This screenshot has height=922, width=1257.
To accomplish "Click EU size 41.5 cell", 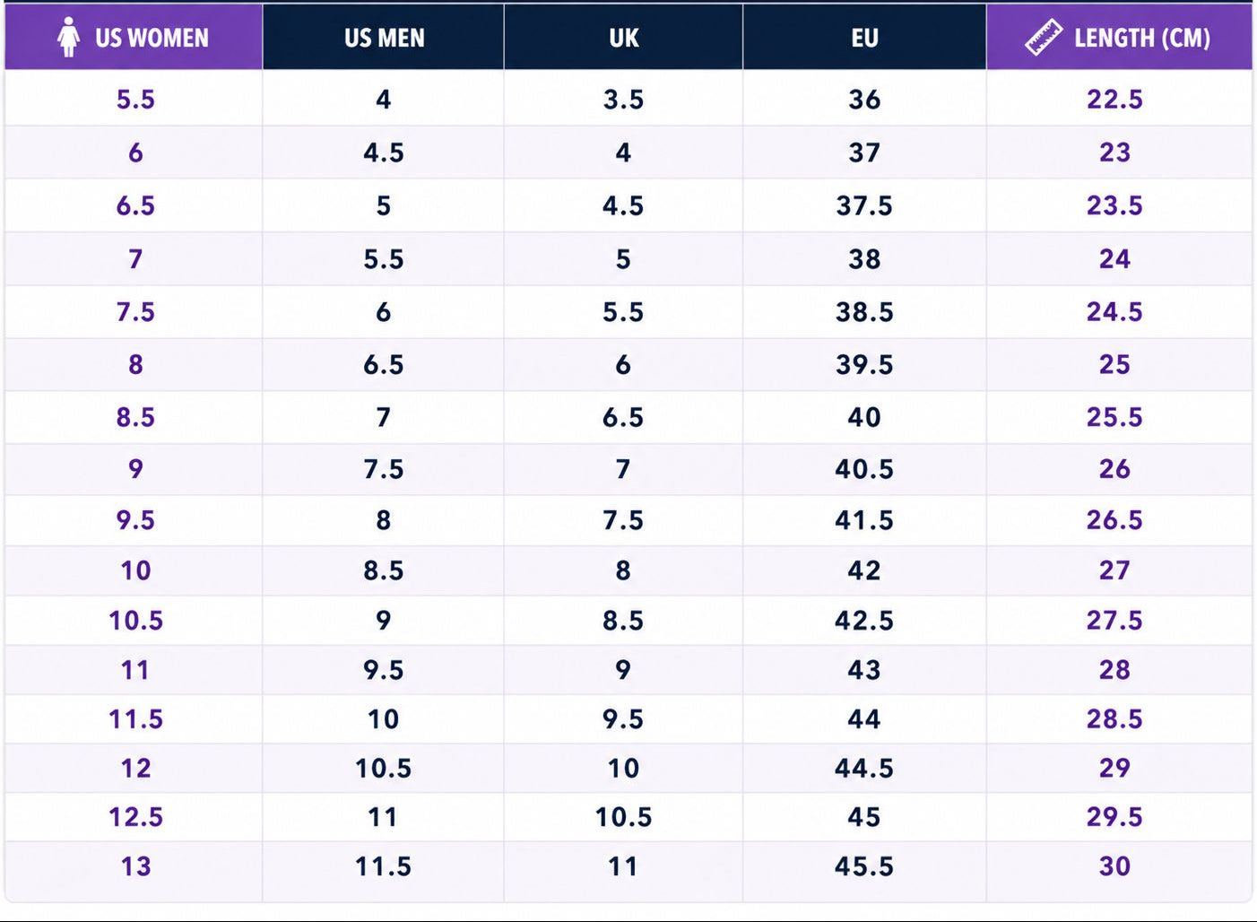I will [864, 520].
